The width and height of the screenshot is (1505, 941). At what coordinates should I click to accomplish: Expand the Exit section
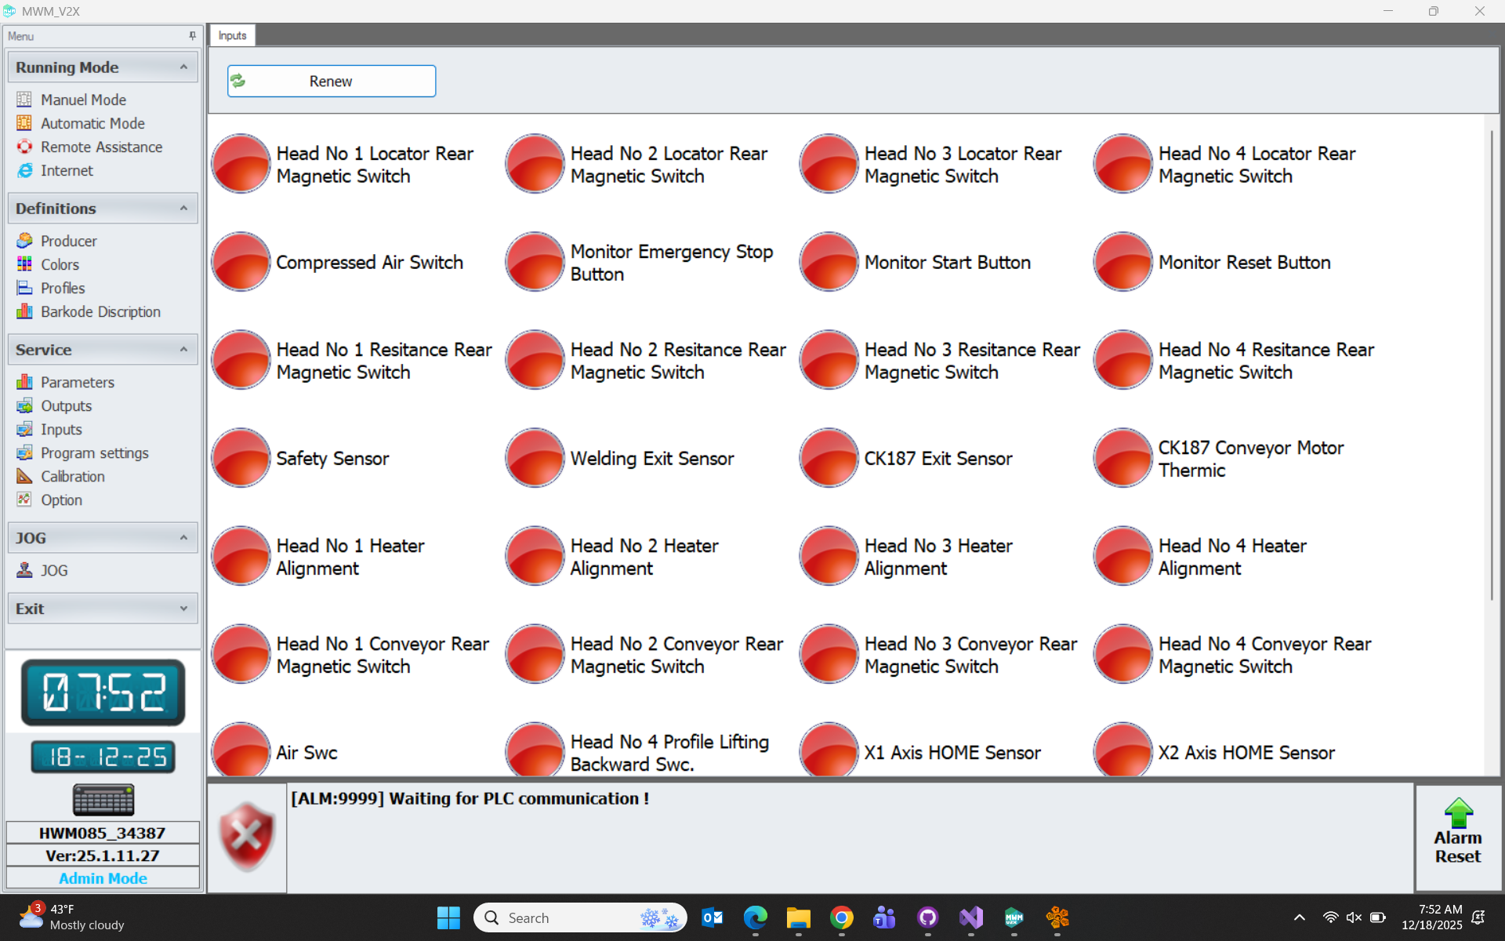[x=183, y=609]
